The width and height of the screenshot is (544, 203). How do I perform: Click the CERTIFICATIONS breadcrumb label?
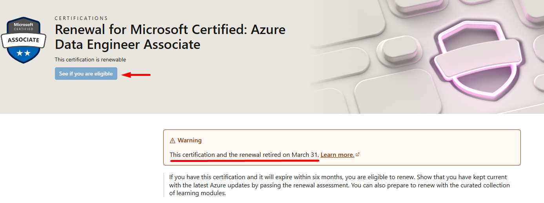pos(81,18)
